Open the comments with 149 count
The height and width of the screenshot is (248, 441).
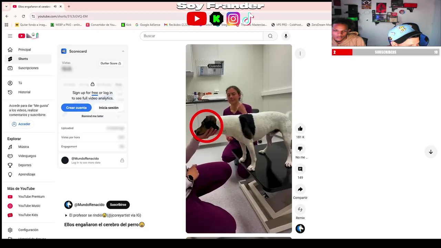click(300, 169)
